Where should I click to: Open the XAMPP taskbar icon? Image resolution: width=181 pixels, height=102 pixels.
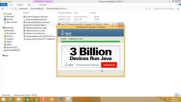point(52,99)
